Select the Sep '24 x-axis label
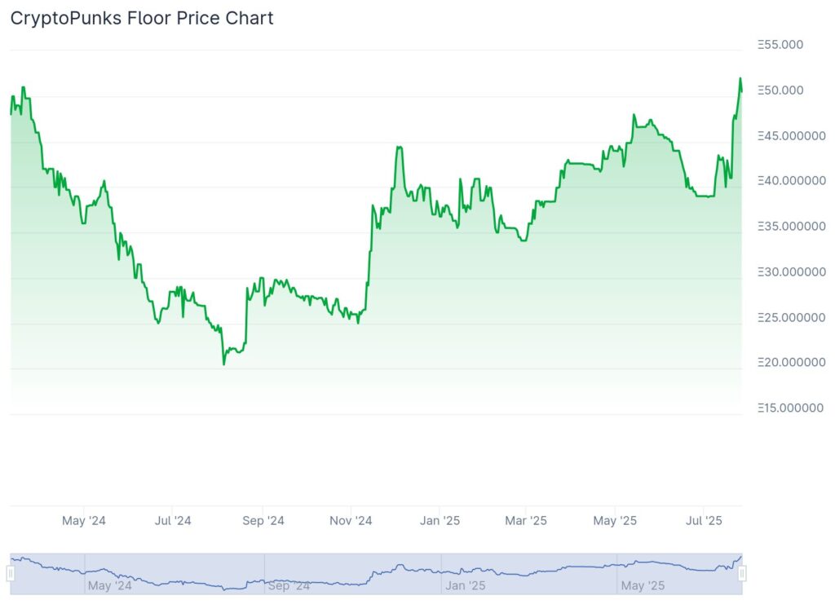 [263, 521]
